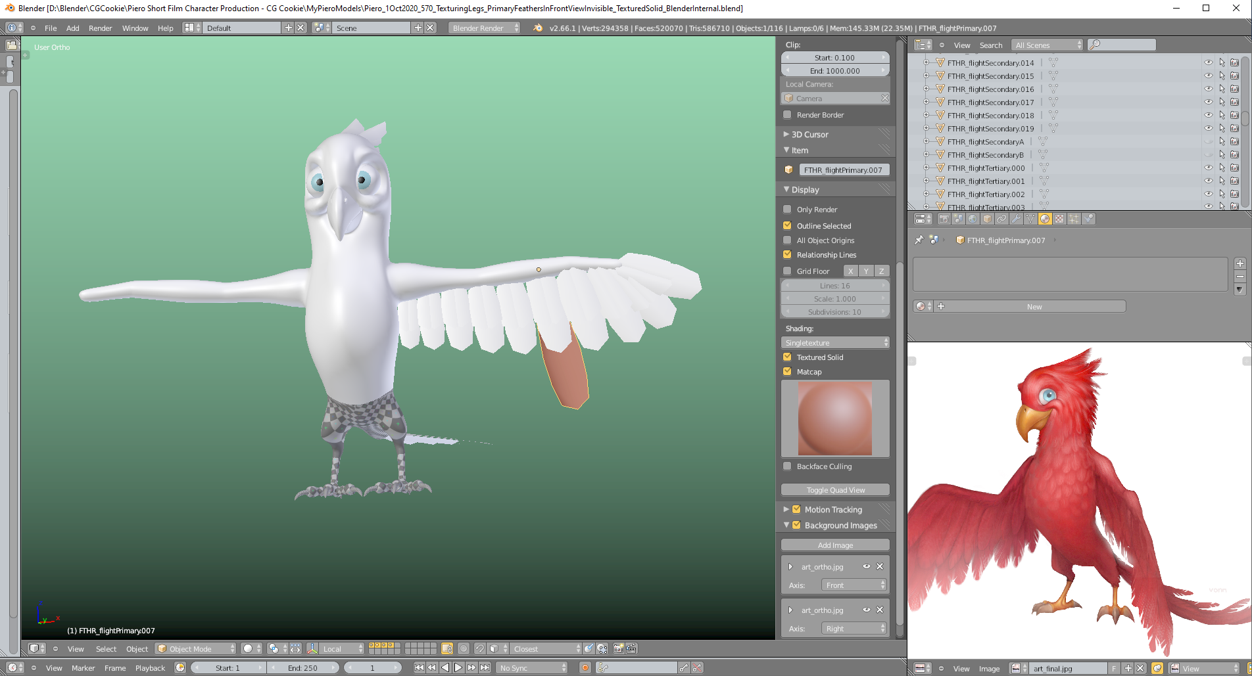Enable Backface Culling checkbox
Image resolution: width=1252 pixels, height=676 pixels.
point(787,466)
